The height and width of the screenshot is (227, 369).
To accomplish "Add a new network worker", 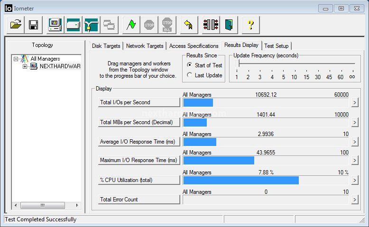I will [x=91, y=25].
